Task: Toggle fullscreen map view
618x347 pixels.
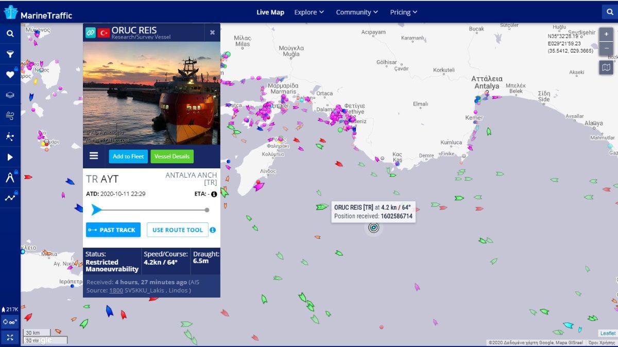Action: point(10,337)
